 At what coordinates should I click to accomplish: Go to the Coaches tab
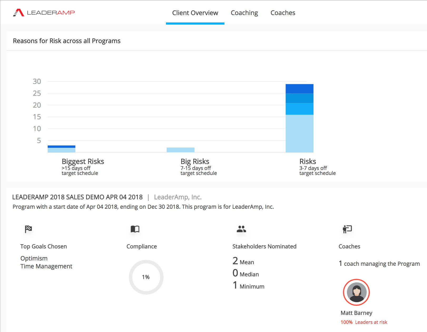pyautogui.click(x=283, y=13)
